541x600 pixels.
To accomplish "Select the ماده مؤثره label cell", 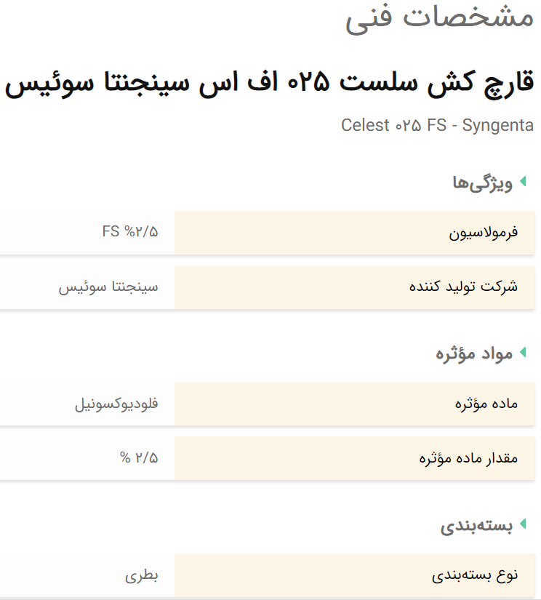I will [x=354, y=404].
